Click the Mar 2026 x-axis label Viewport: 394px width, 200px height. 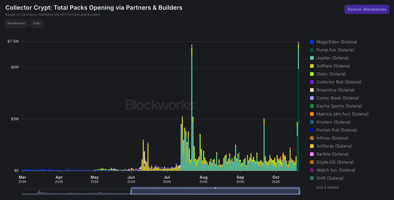tap(22, 179)
